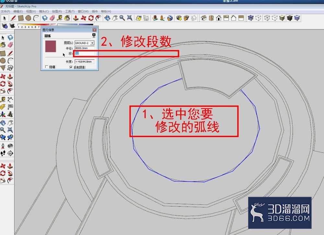Open the 帮助(H) menu
The width and height of the screenshot is (324, 235).
click(106, 11)
